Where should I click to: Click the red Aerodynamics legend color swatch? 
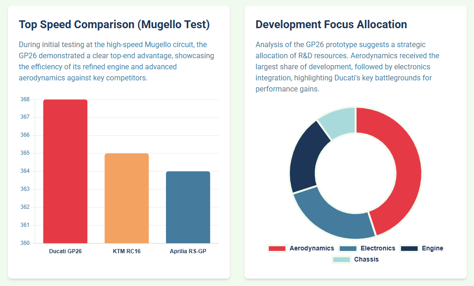[x=277, y=249]
